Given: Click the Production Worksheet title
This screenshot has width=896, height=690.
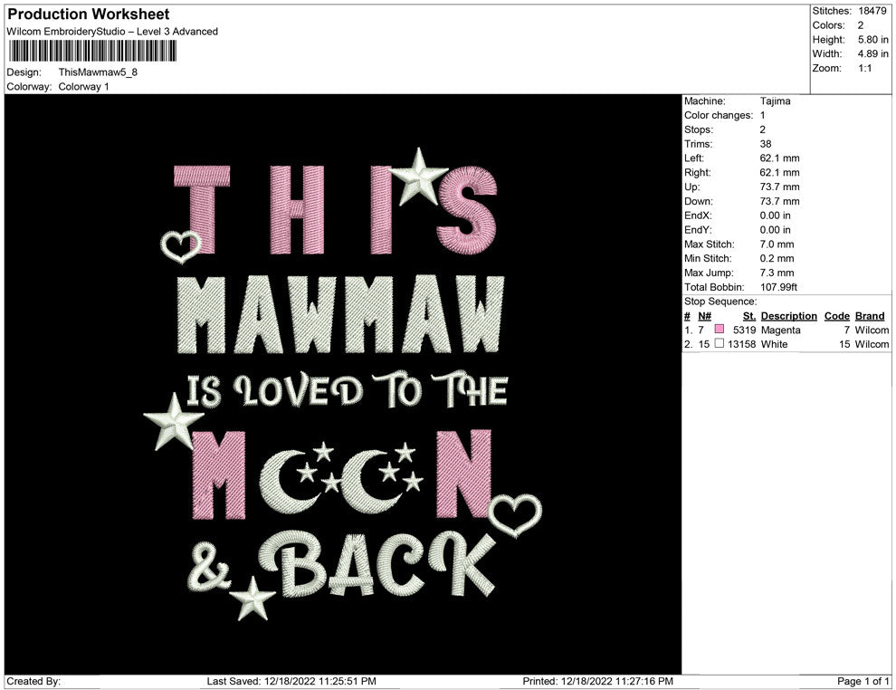Looking at the screenshot, I should pyautogui.click(x=89, y=14).
